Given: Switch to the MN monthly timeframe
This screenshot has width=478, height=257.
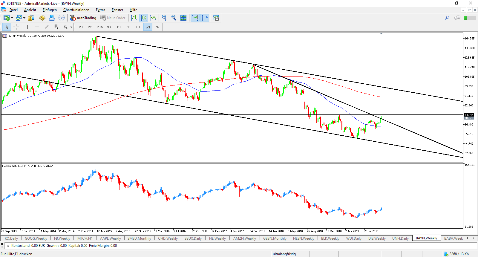Looking at the screenshot, I should tap(157, 27).
